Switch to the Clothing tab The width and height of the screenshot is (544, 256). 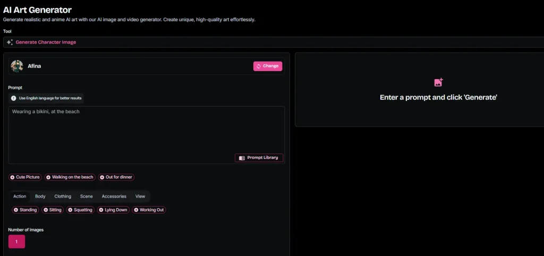click(x=63, y=197)
